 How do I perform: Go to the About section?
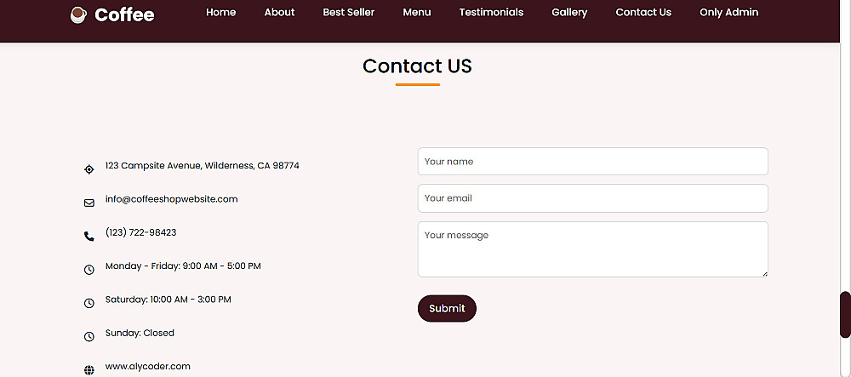(x=279, y=12)
